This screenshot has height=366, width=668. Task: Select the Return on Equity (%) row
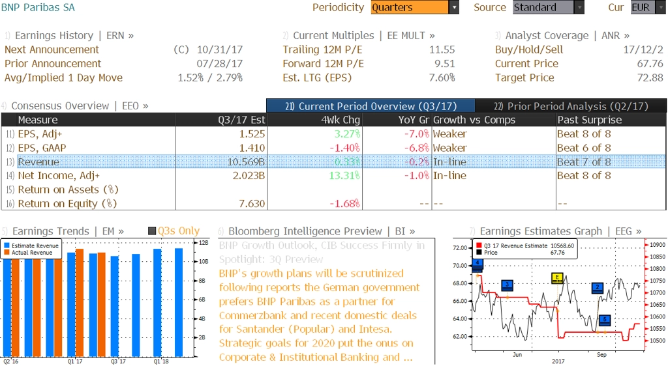333,204
